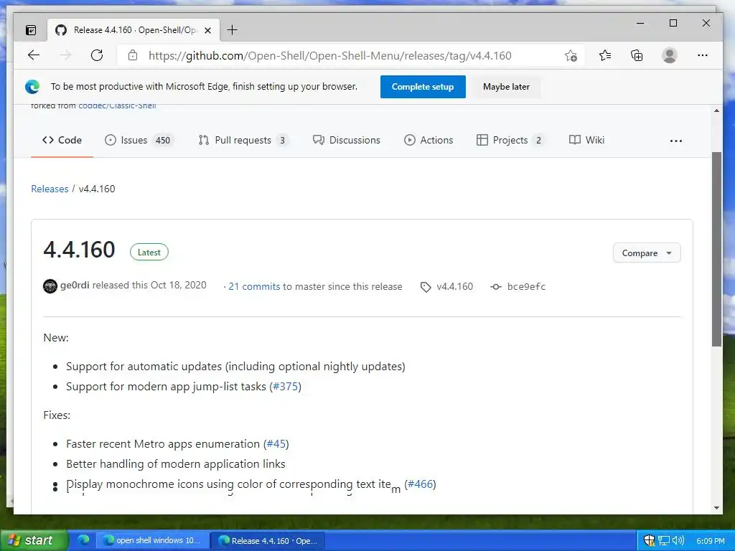Open the Code tab
Image resolution: width=735 pixels, height=551 pixels.
pyautogui.click(x=62, y=140)
